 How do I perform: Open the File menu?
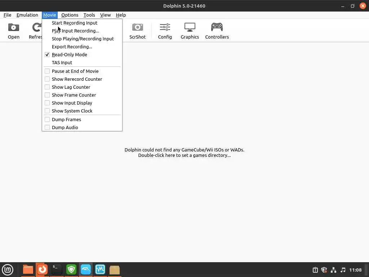tap(7, 15)
